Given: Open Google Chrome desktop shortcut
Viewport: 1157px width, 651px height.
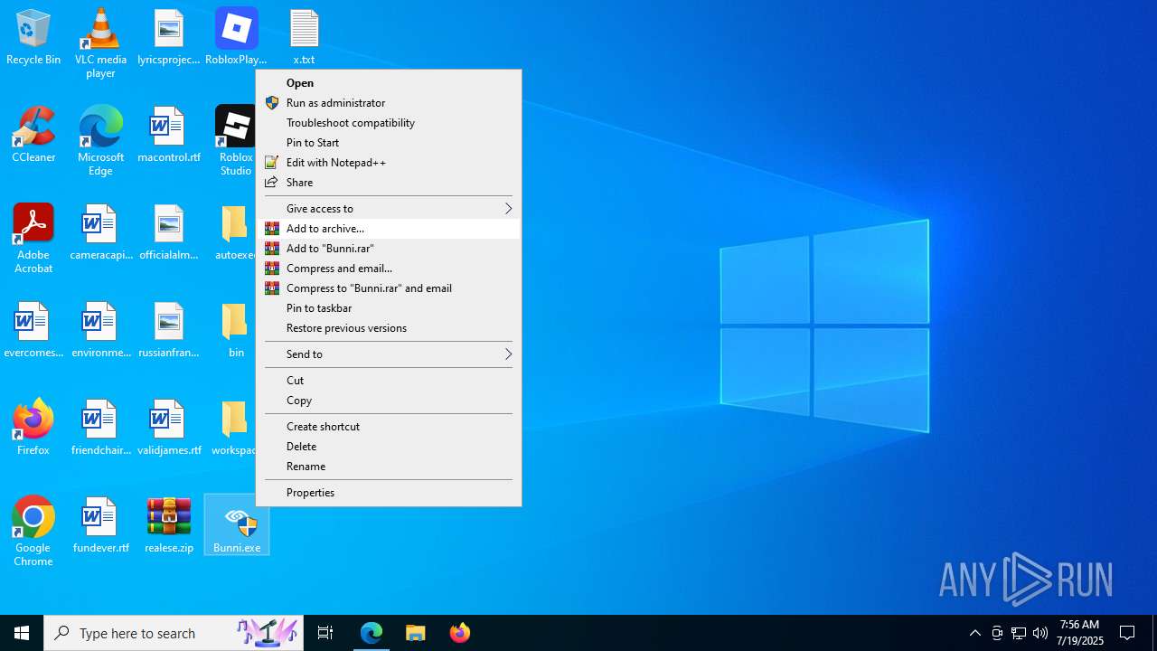Looking at the screenshot, I should coord(33,531).
